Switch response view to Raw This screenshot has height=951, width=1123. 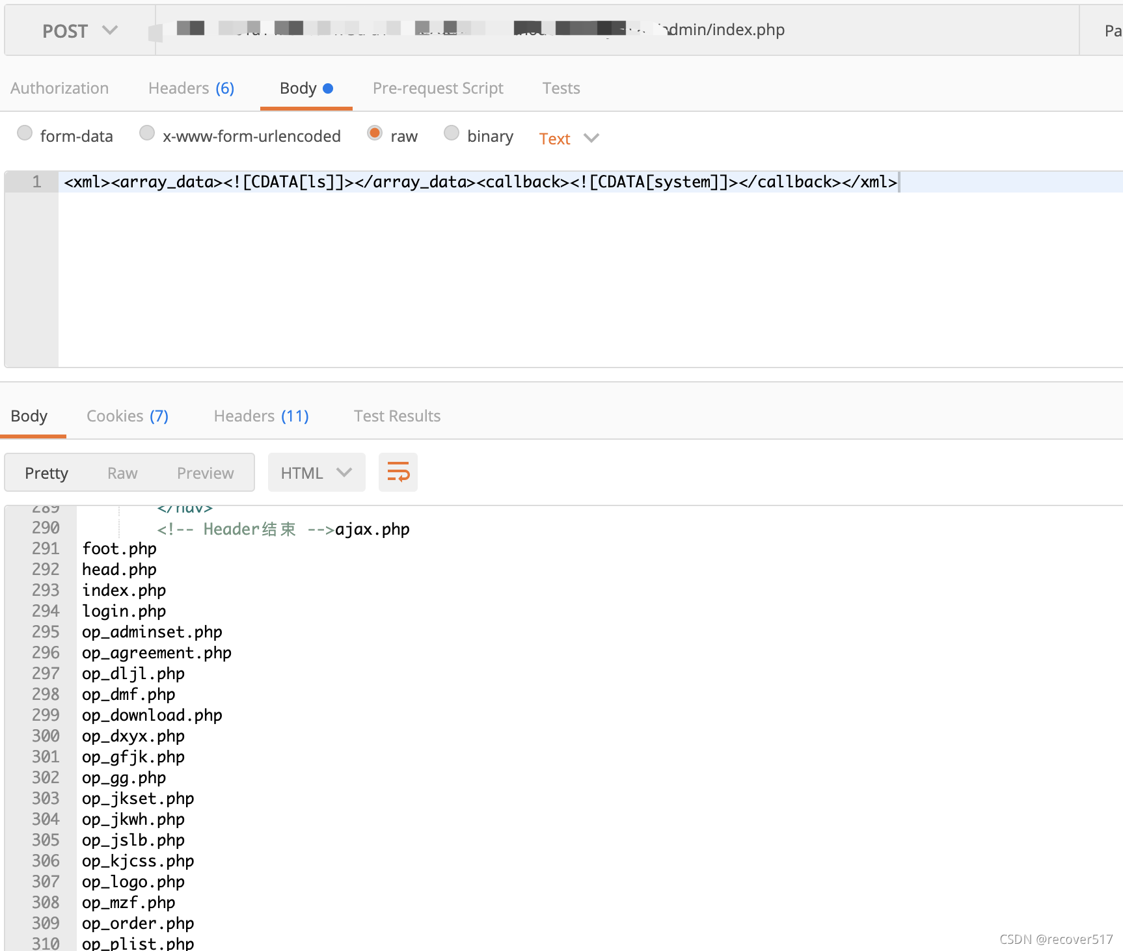122,473
